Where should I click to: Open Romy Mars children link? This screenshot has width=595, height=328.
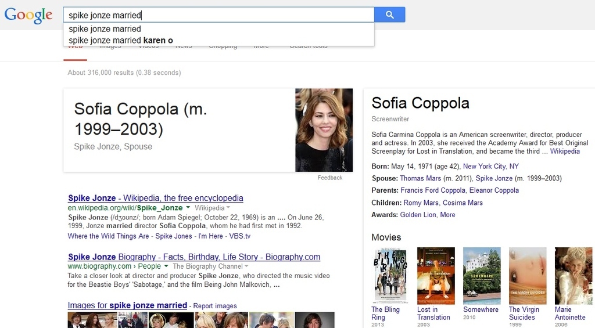[x=421, y=203]
